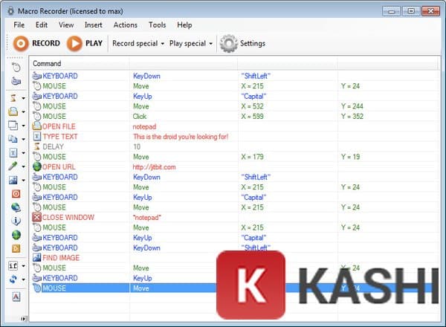The width and height of the screenshot is (446, 327).
Task: Click the clipboard copy sidebar icon
Action: pos(13,139)
